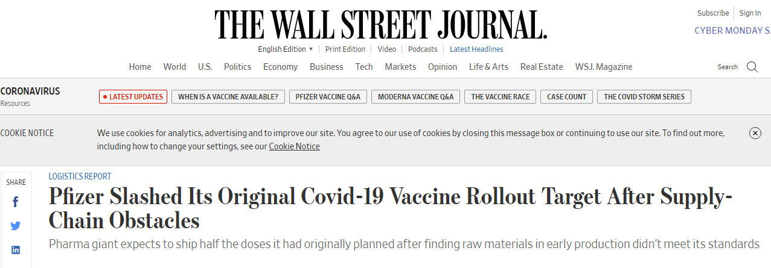Viewport: 771px width, 268px height.
Task: Close the cookie notice banner
Action: tap(755, 133)
